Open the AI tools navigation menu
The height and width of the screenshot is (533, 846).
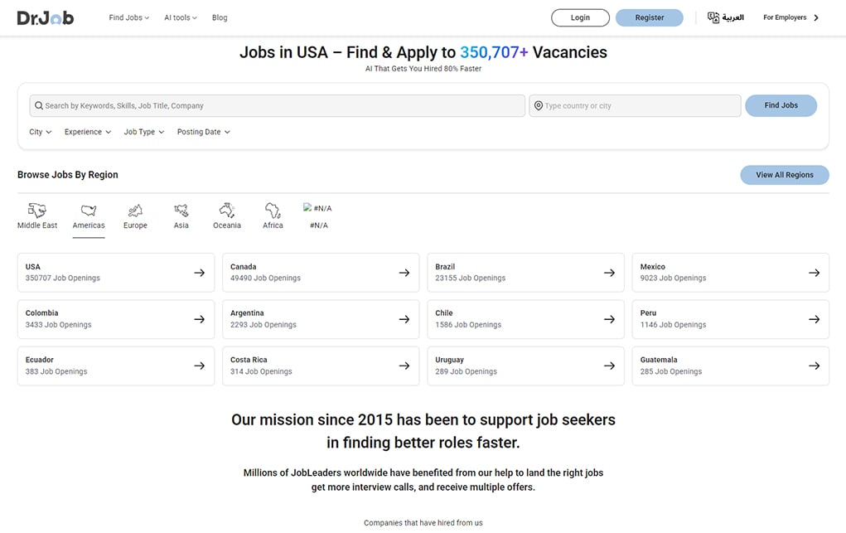(180, 17)
